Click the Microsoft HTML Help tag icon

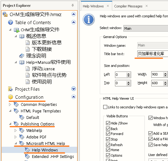click(22, 143)
